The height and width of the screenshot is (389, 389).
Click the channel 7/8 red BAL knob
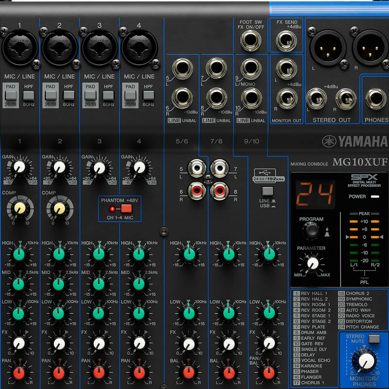[229, 373]
